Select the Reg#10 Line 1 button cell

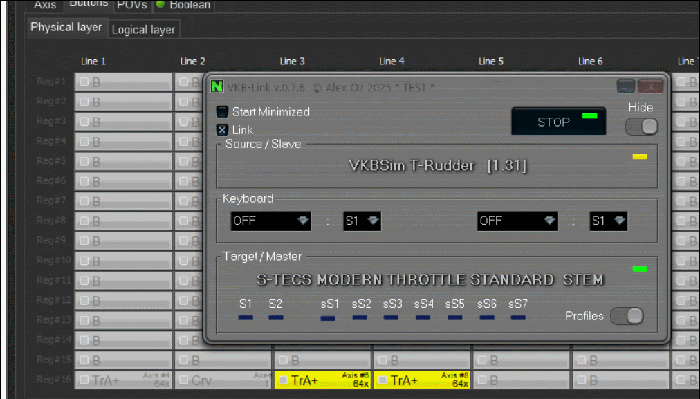123,261
